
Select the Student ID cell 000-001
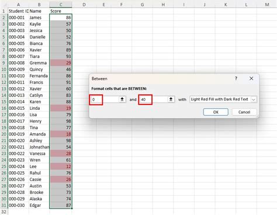point(18,18)
